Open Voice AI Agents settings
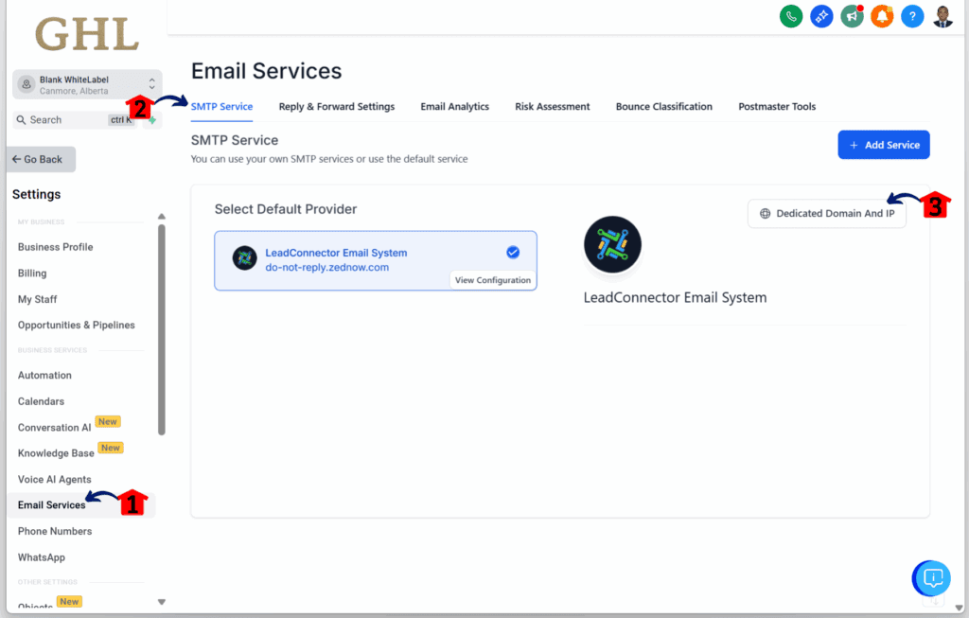The image size is (969, 618). click(54, 479)
